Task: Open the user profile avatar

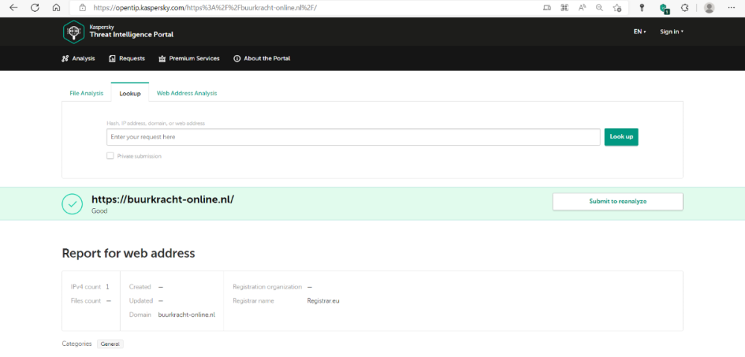Action: (x=709, y=7)
